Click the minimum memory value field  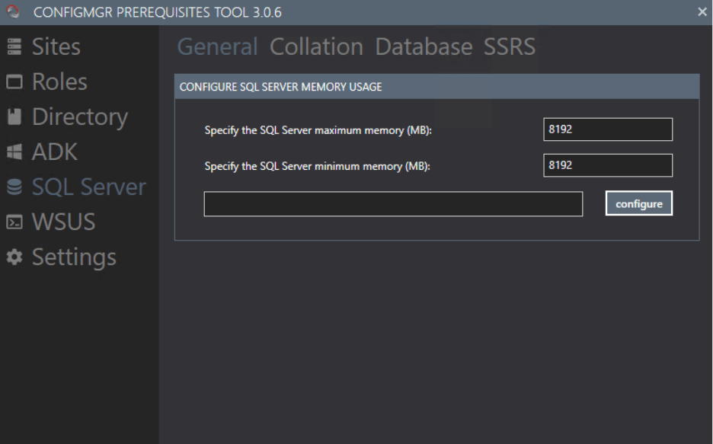[x=607, y=165]
